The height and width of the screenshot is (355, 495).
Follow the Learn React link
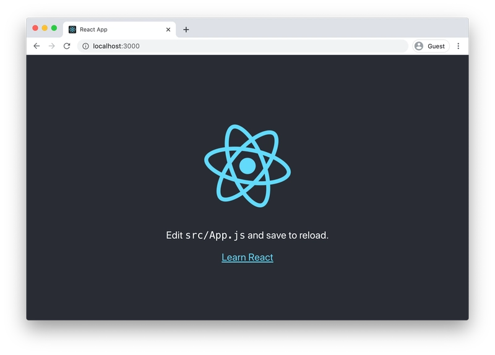click(x=247, y=257)
